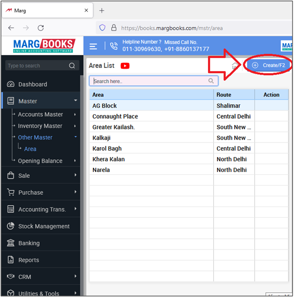Image resolution: width=294 pixels, height=297 pixels.
Task: Click the Route column header
Action: [234, 94]
